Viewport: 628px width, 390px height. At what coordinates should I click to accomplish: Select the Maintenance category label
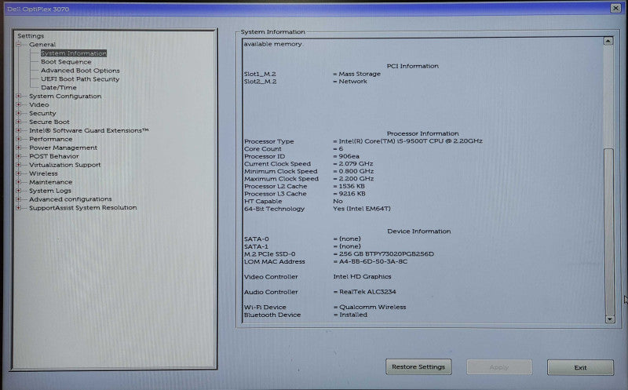click(x=51, y=182)
